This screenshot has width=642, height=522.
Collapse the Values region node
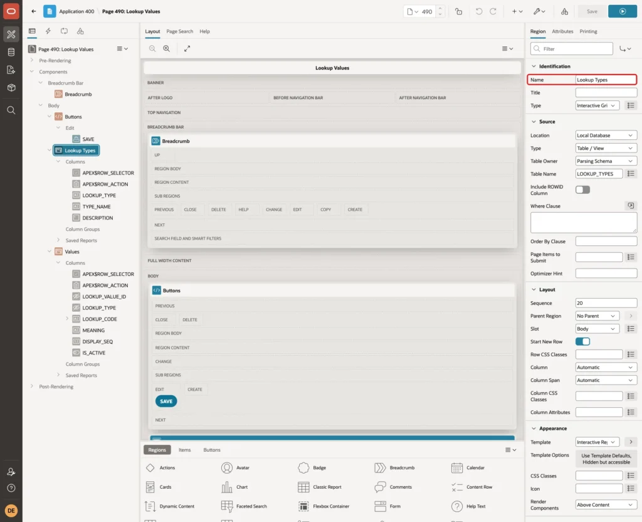[x=50, y=251]
